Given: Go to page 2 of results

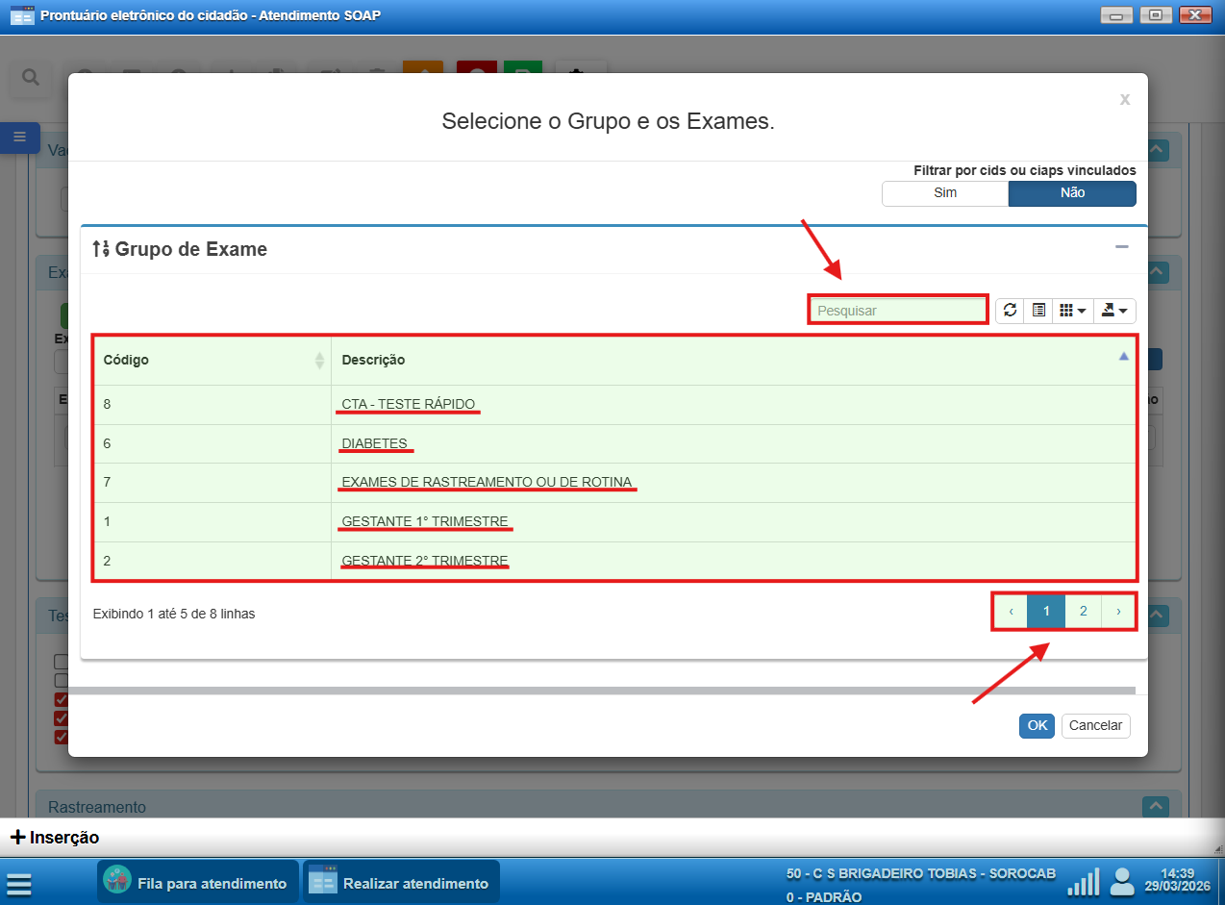Looking at the screenshot, I should tap(1083, 612).
